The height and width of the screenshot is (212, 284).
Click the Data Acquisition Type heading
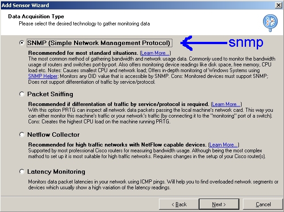click(x=36, y=16)
